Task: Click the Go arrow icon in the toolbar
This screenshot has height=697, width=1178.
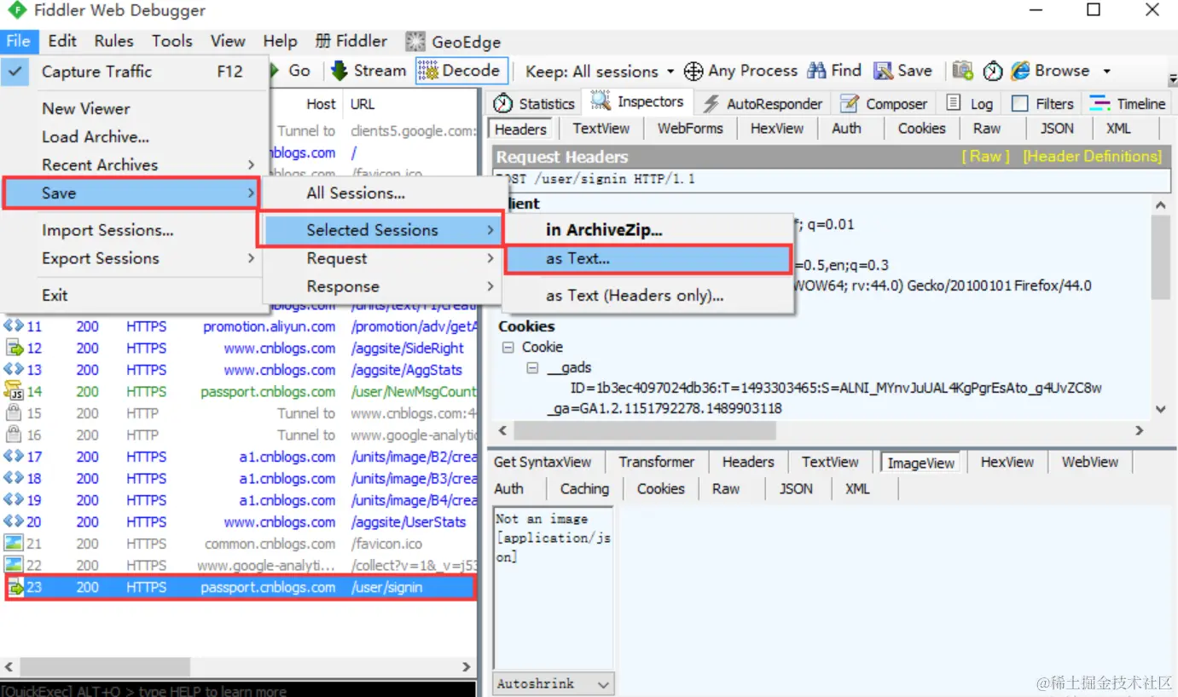Action: 276,71
